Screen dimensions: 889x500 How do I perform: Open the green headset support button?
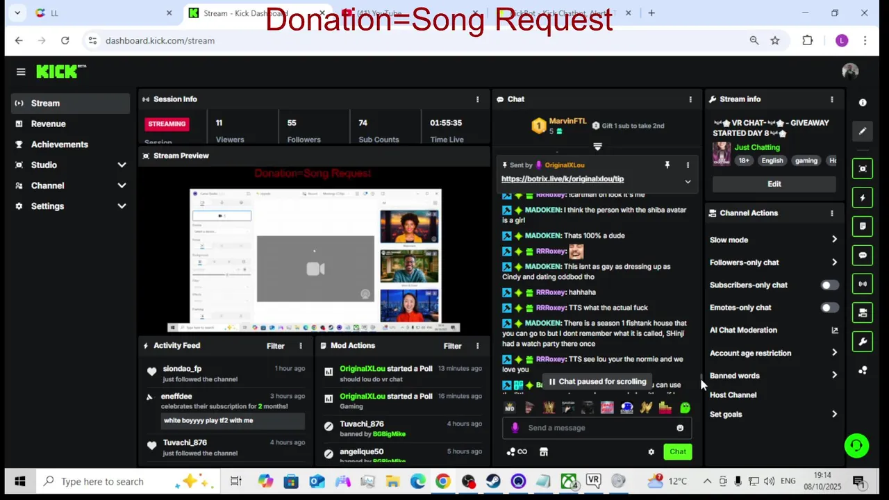pos(856,446)
